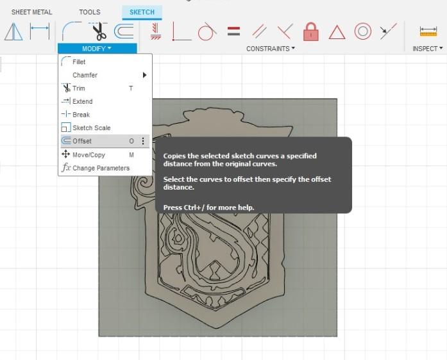This screenshot has width=447, height=360.
Task: Apply the Parallel constraint
Action: (x=260, y=31)
